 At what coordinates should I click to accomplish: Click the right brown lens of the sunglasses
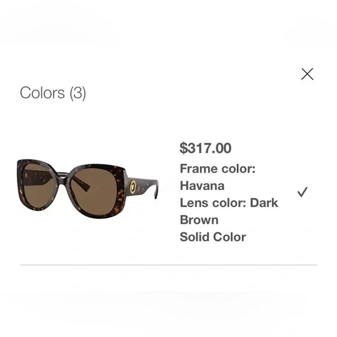pyautogui.click(x=95, y=191)
